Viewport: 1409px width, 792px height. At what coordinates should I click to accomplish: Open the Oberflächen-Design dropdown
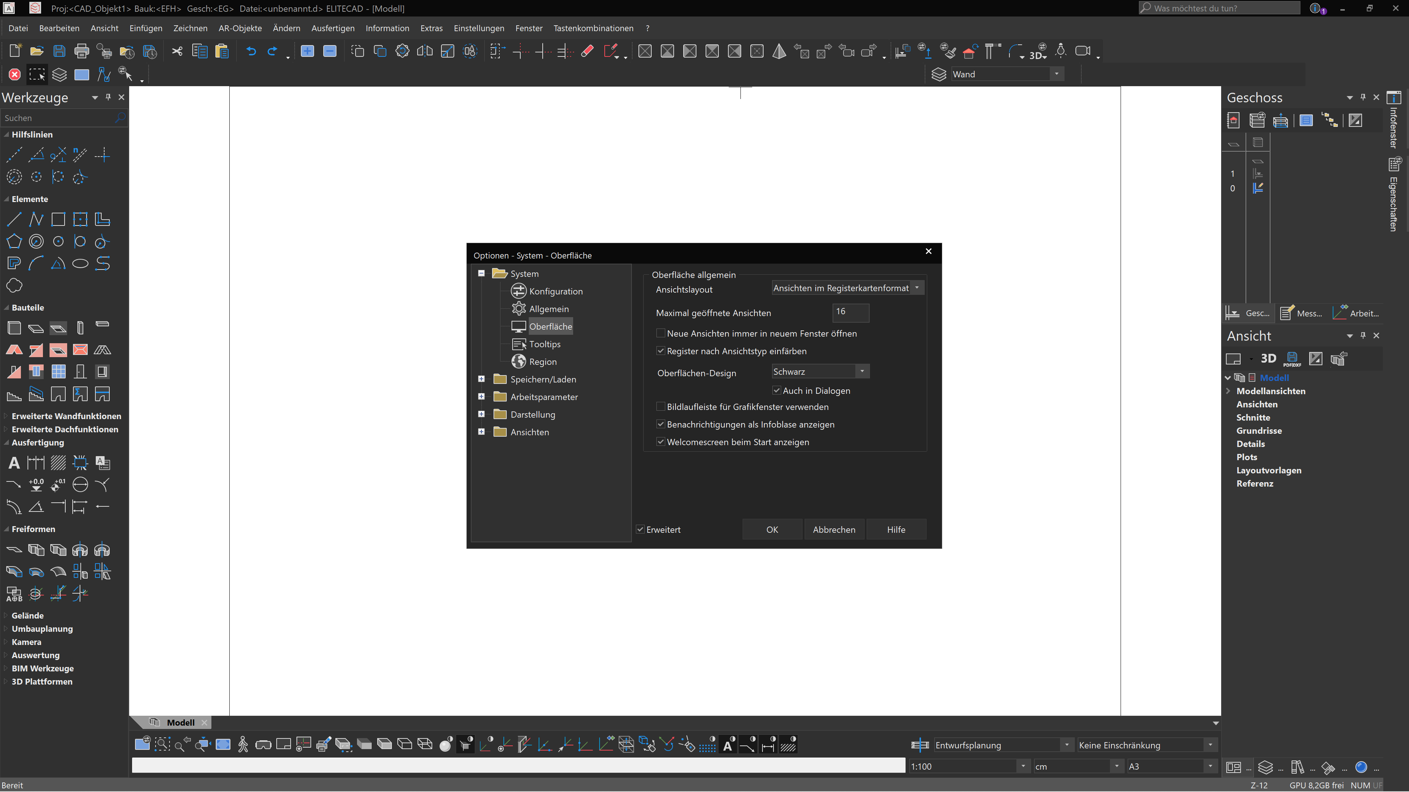click(862, 371)
